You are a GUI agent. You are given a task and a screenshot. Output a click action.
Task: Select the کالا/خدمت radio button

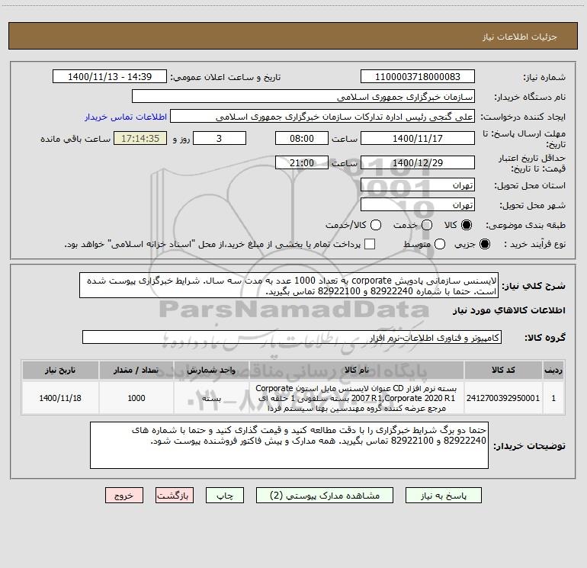376,225
